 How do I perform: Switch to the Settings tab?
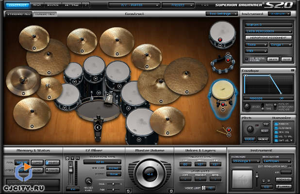71,5
